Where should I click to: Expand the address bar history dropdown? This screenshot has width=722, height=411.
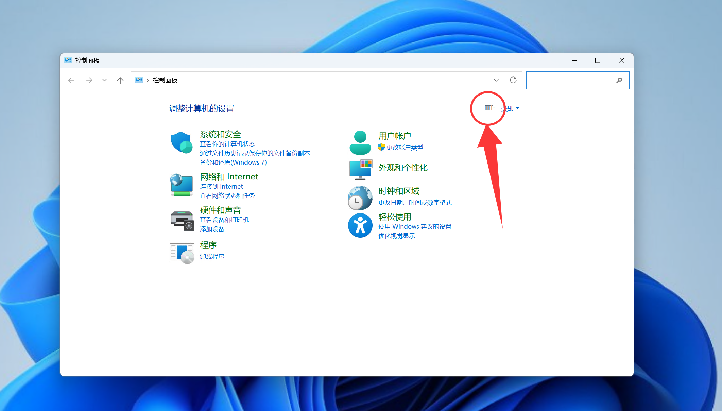(496, 80)
